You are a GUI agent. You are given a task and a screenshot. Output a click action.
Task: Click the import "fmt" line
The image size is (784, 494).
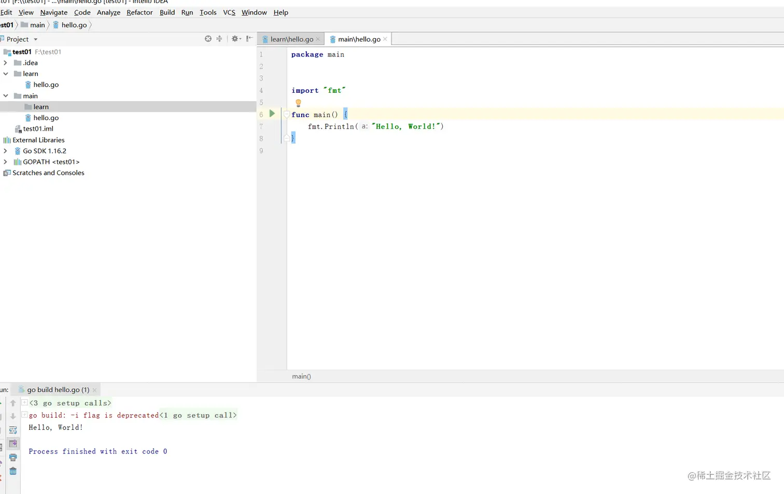tap(318, 90)
